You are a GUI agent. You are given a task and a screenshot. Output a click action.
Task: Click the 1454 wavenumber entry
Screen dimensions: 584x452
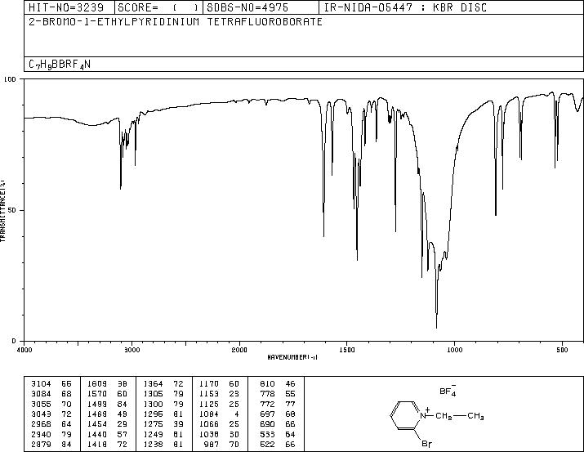[x=97, y=424]
